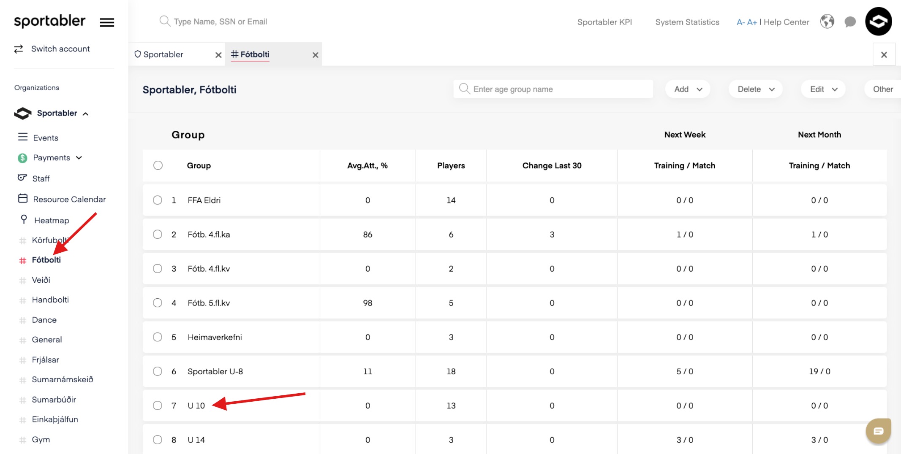This screenshot has height=454, width=901.
Task: Select the Fótb. 5.fl.kv group radio
Action: pyautogui.click(x=158, y=303)
